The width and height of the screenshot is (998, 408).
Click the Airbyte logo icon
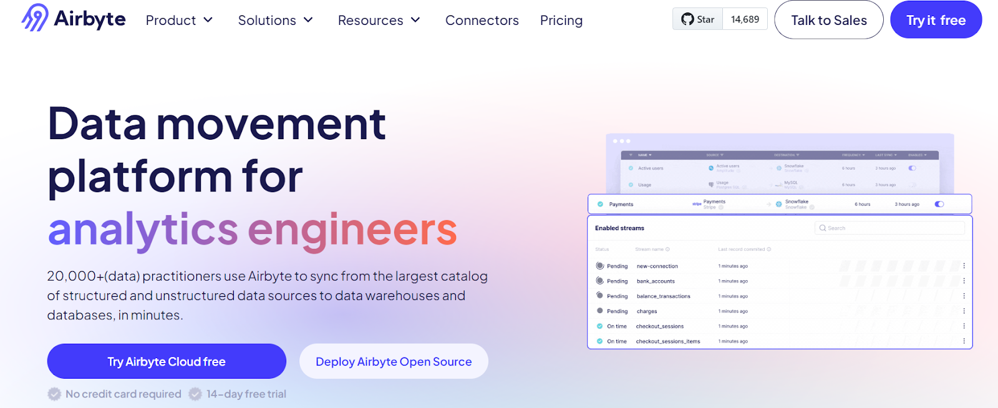click(35, 17)
